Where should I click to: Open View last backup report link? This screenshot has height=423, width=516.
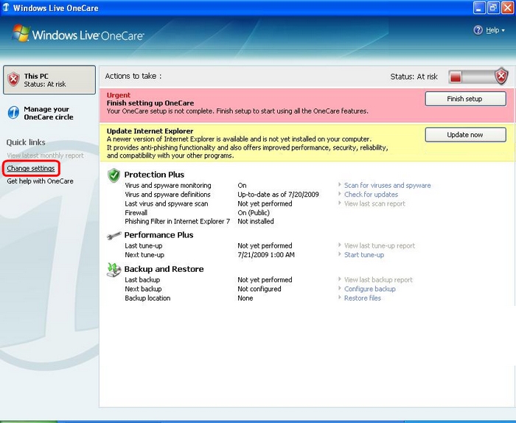coord(378,280)
